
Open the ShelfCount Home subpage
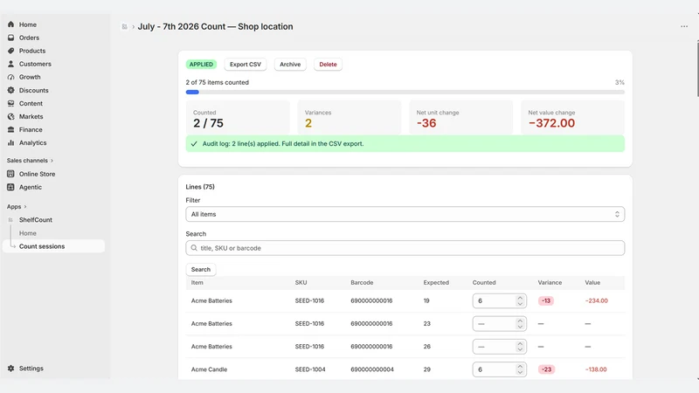(x=28, y=233)
